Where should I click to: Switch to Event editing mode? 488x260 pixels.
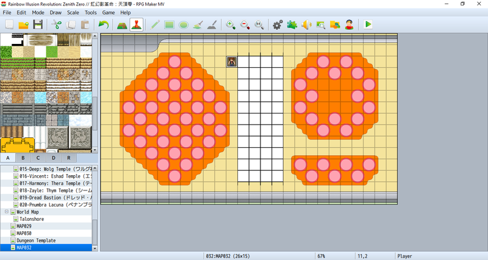(x=137, y=25)
